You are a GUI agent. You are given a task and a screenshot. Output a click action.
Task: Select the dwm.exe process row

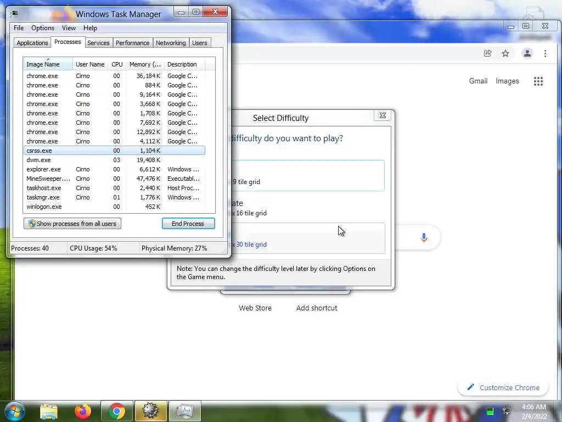(x=114, y=160)
